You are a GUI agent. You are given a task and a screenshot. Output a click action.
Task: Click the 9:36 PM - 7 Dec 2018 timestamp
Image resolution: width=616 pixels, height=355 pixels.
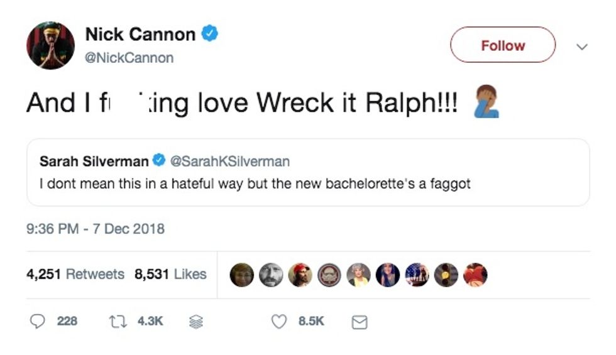(x=96, y=228)
